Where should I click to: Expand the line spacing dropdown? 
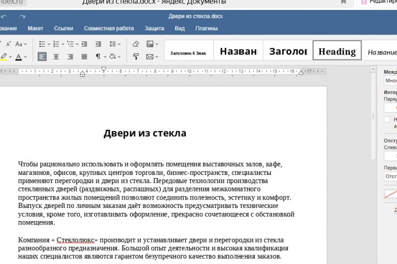119,44
